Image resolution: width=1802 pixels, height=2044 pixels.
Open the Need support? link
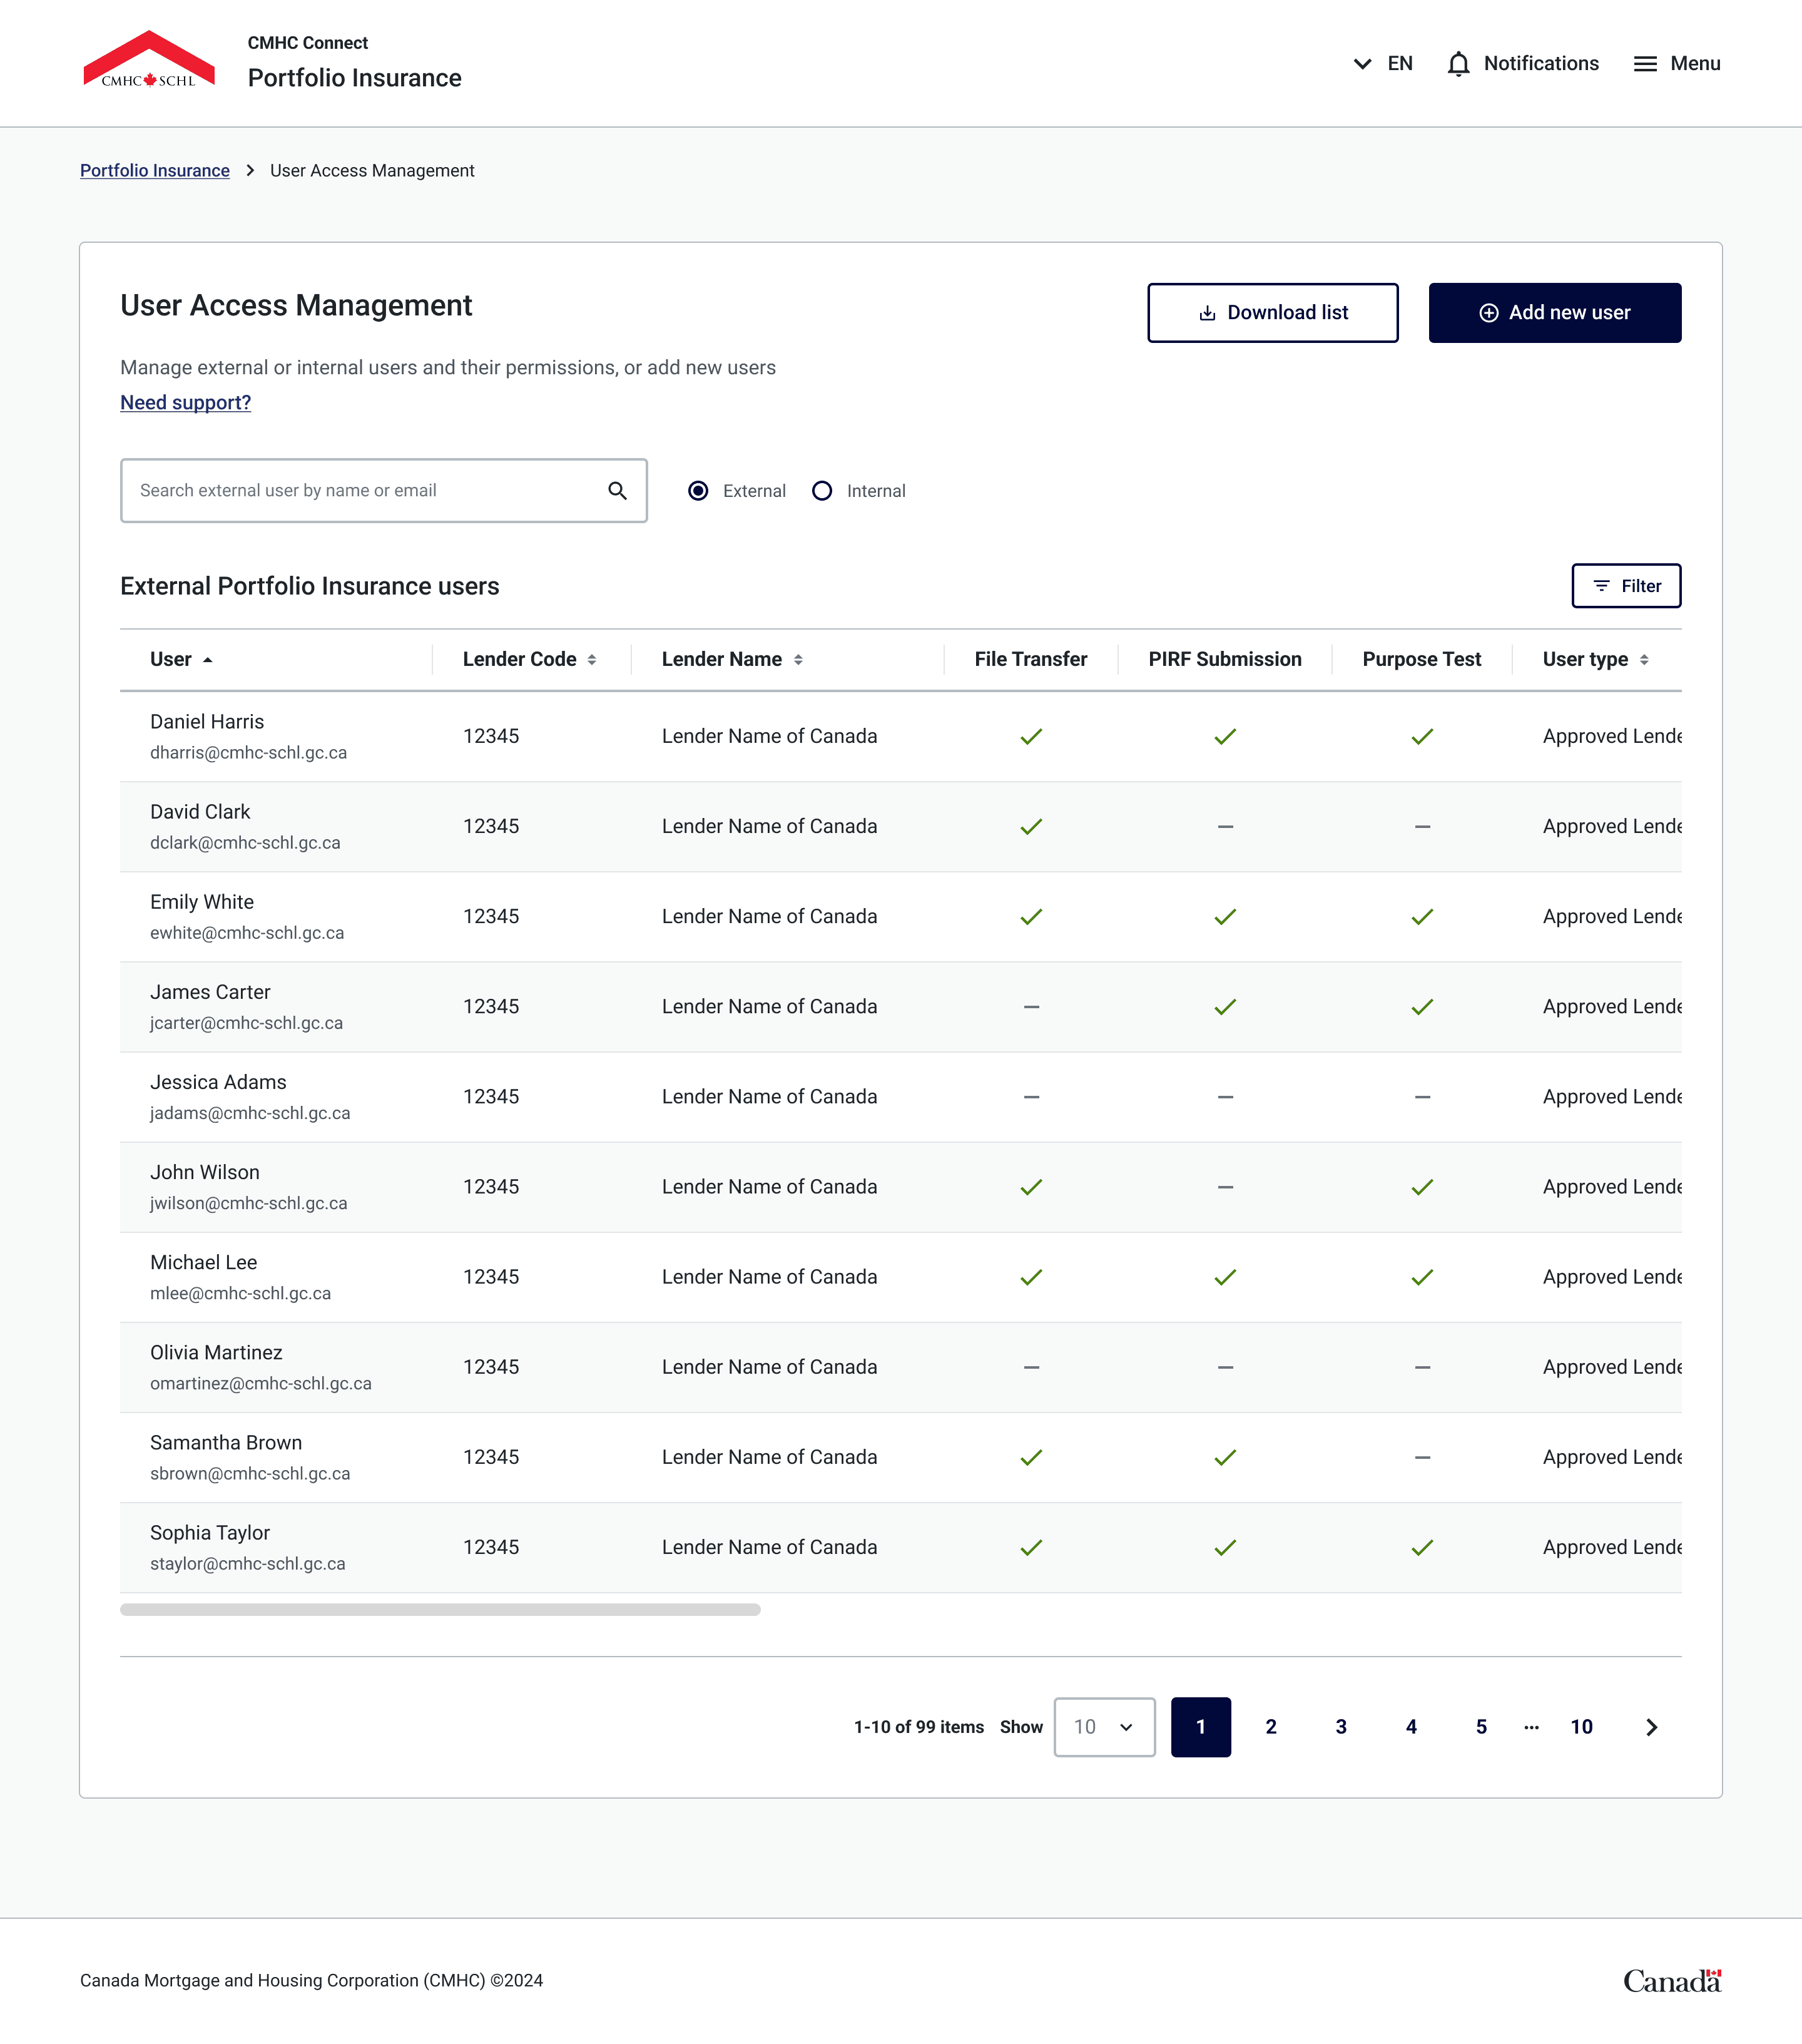click(x=185, y=403)
